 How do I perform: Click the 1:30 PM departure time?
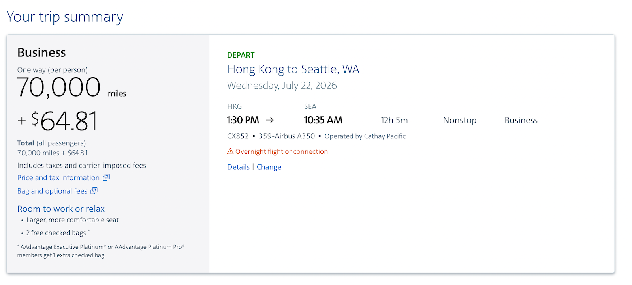click(x=243, y=120)
